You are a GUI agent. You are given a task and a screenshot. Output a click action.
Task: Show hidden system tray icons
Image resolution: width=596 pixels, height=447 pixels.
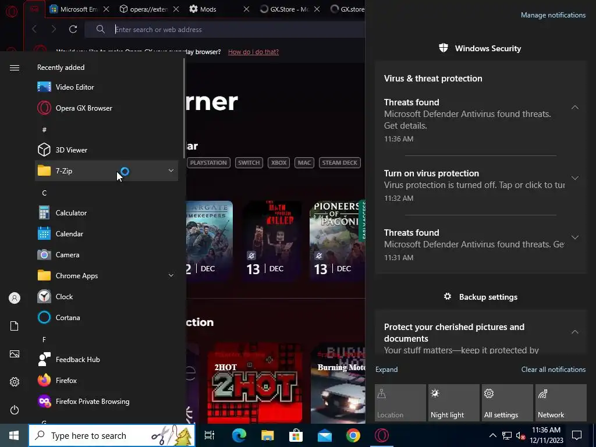click(492, 435)
